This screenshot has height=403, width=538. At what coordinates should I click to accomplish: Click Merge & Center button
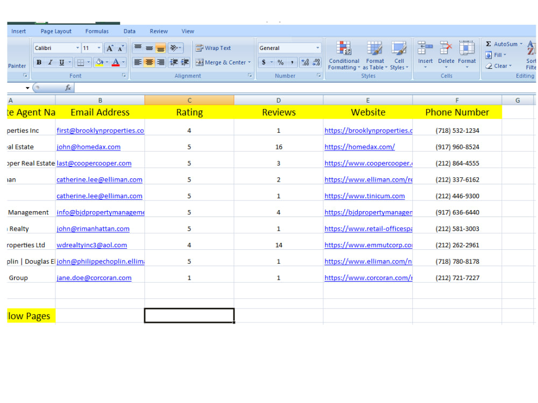(221, 62)
